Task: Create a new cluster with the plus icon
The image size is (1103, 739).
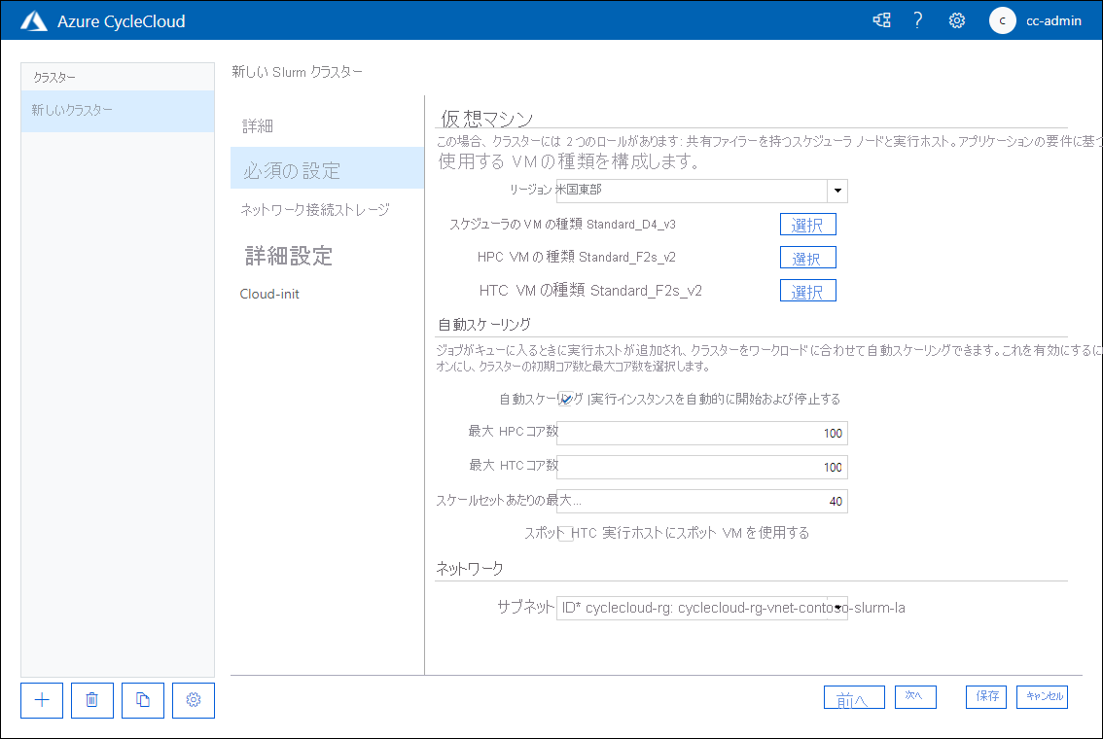Action: [x=41, y=700]
